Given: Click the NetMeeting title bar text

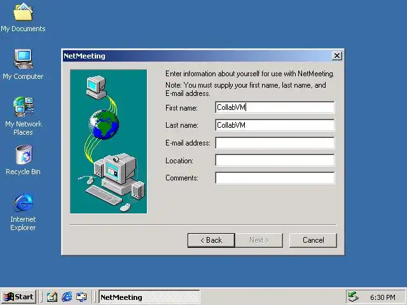Looking at the screenshot, I should coord(85,56).
